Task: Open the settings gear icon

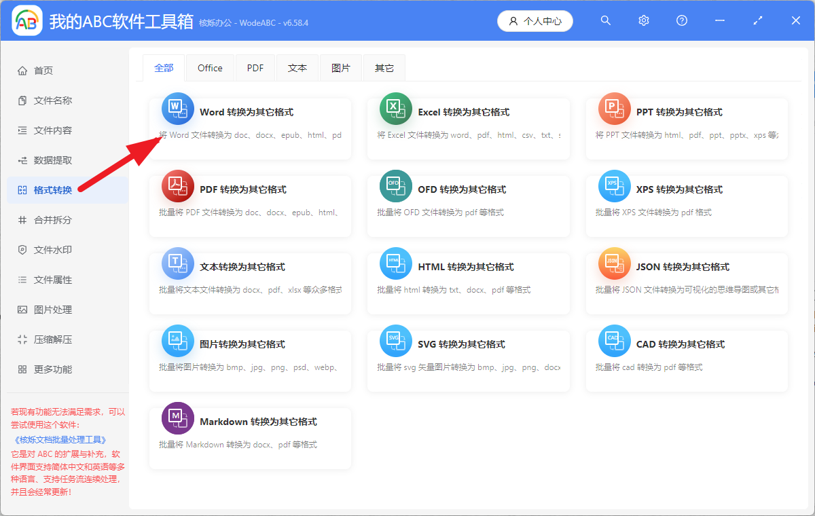Action: (x=643, y=20)
